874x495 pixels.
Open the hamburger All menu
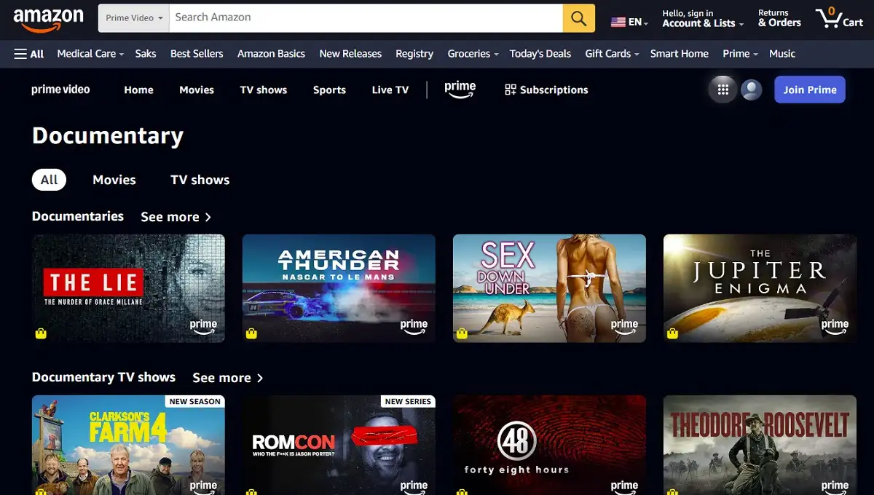(x=29, y=54)
